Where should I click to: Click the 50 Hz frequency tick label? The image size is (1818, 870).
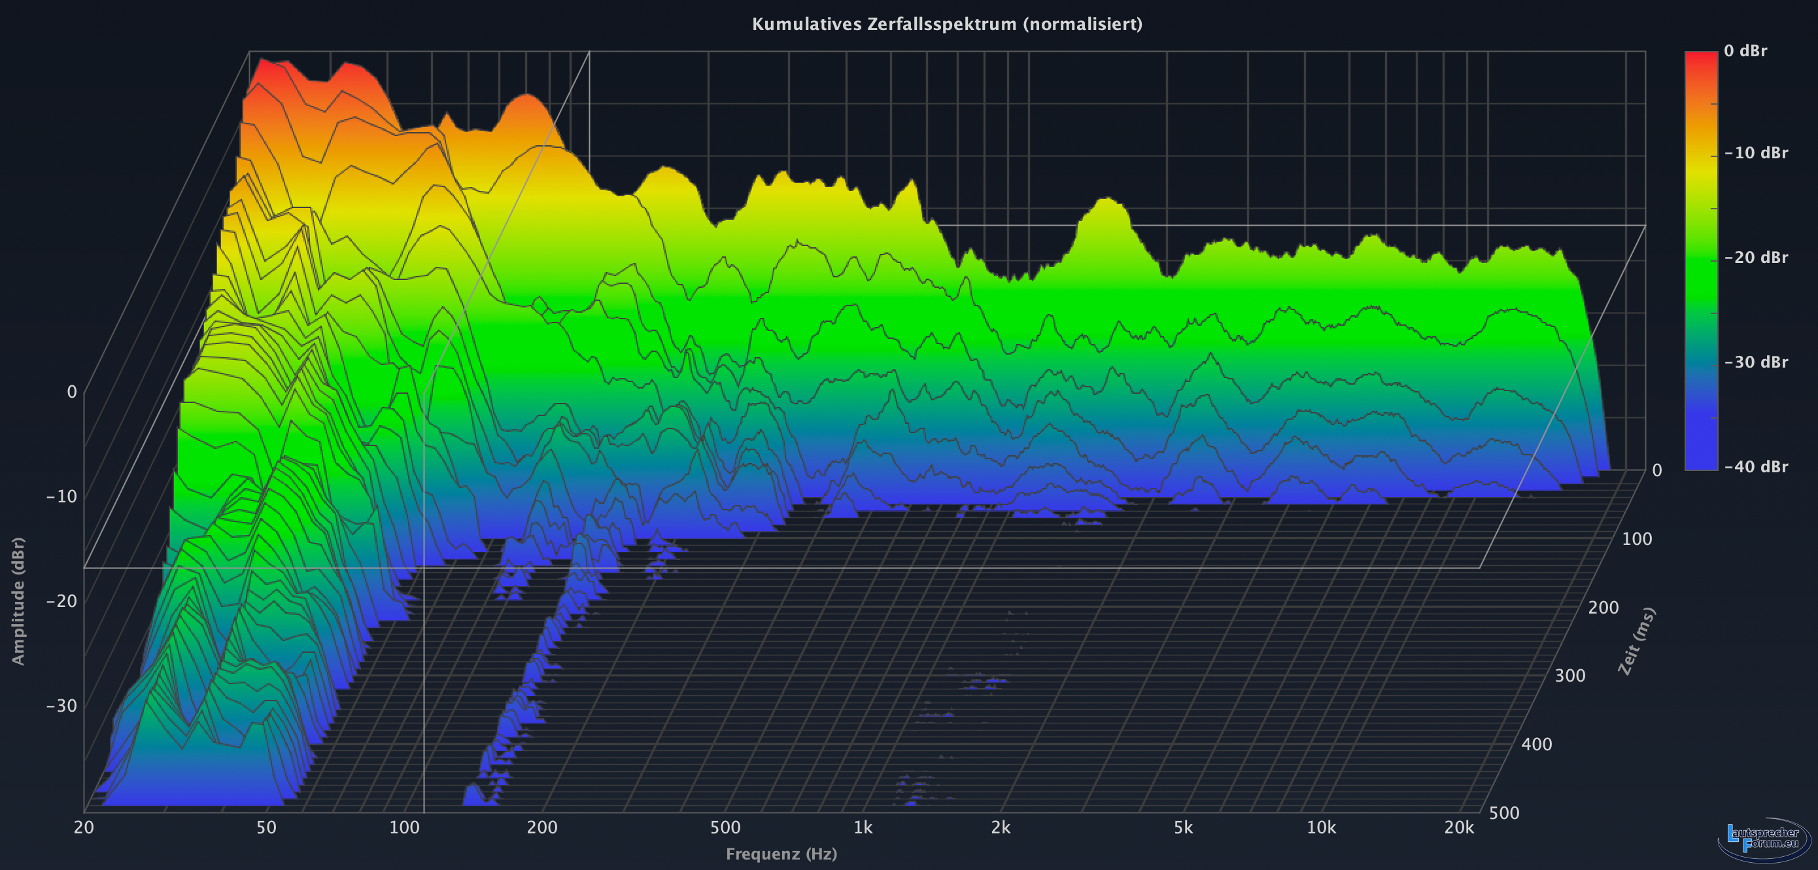[266, 827]
